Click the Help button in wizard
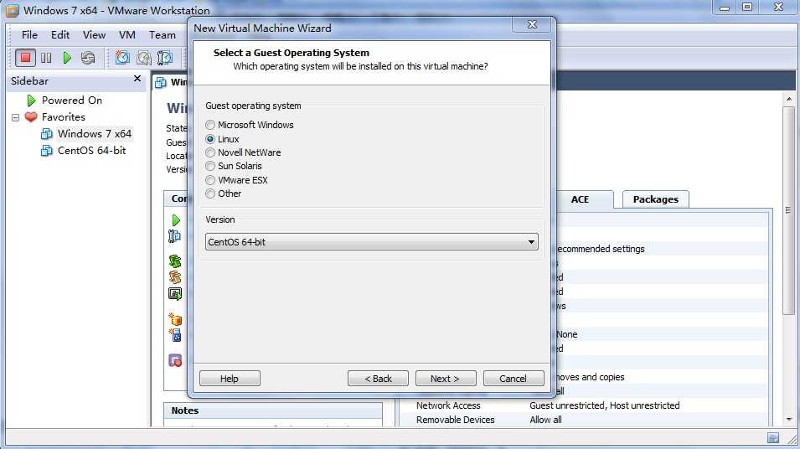 [230, 379]
